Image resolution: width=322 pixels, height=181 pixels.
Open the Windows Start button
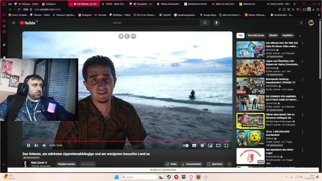click(x=116, y=177)
